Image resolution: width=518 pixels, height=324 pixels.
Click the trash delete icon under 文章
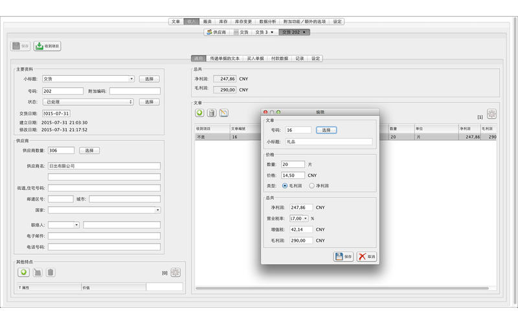[x=212, y=113]
